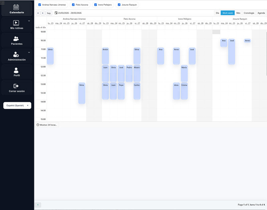Viewport: 267px width, 210px height.
Task: Expand the Administración submenu chevron
Action: (x=29, y=52)
